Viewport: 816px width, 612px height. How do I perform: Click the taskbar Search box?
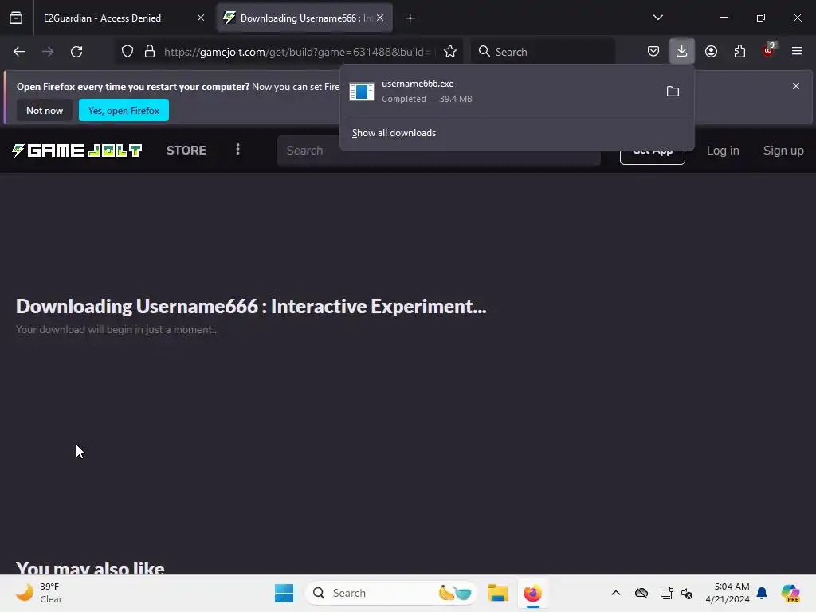click(391, 593)
